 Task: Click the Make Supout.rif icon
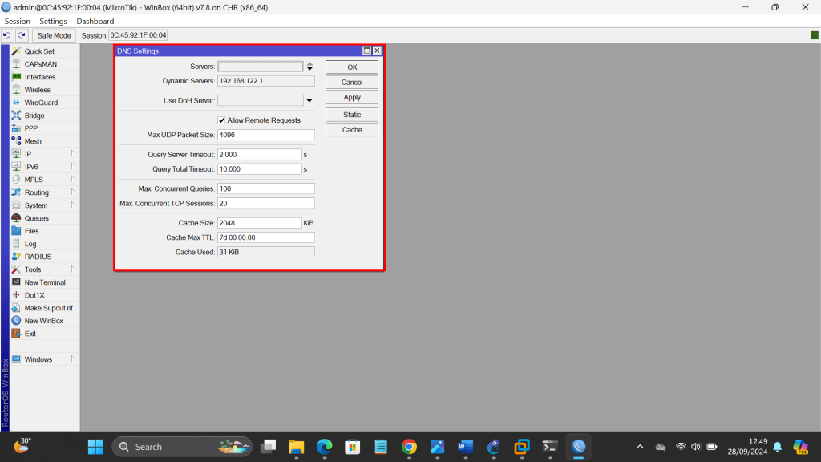coord(16,308)
